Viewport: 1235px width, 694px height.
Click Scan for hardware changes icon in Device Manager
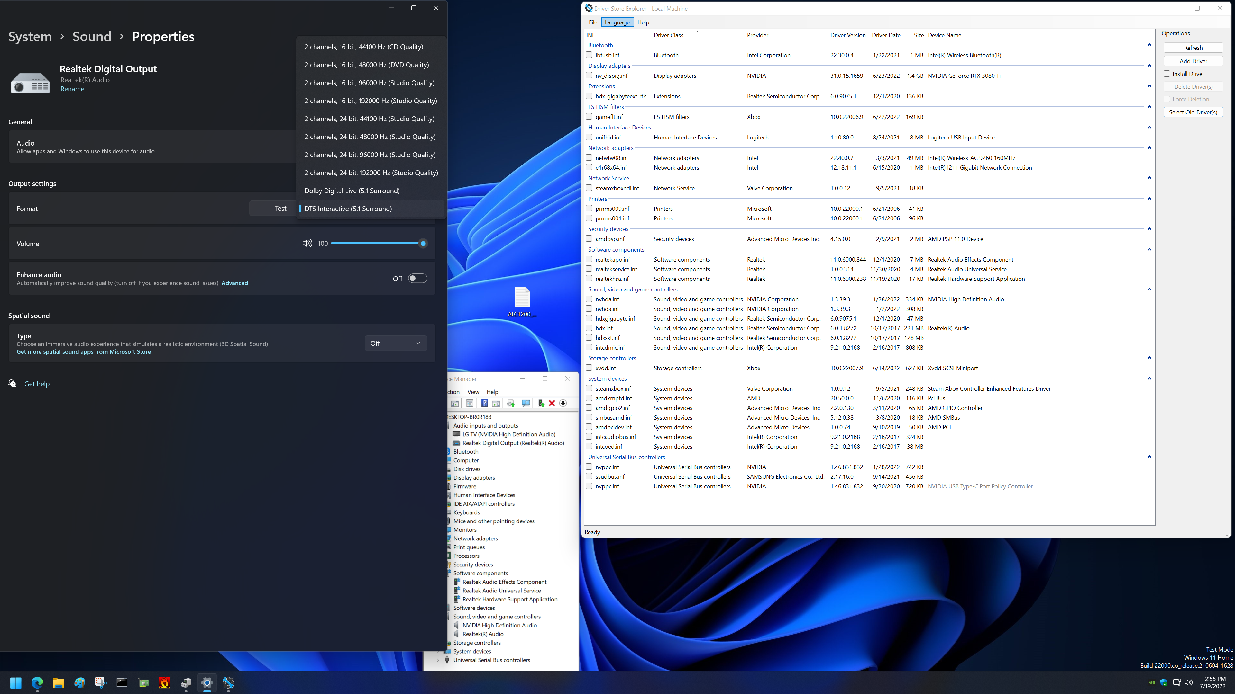(x=526, y=403)
